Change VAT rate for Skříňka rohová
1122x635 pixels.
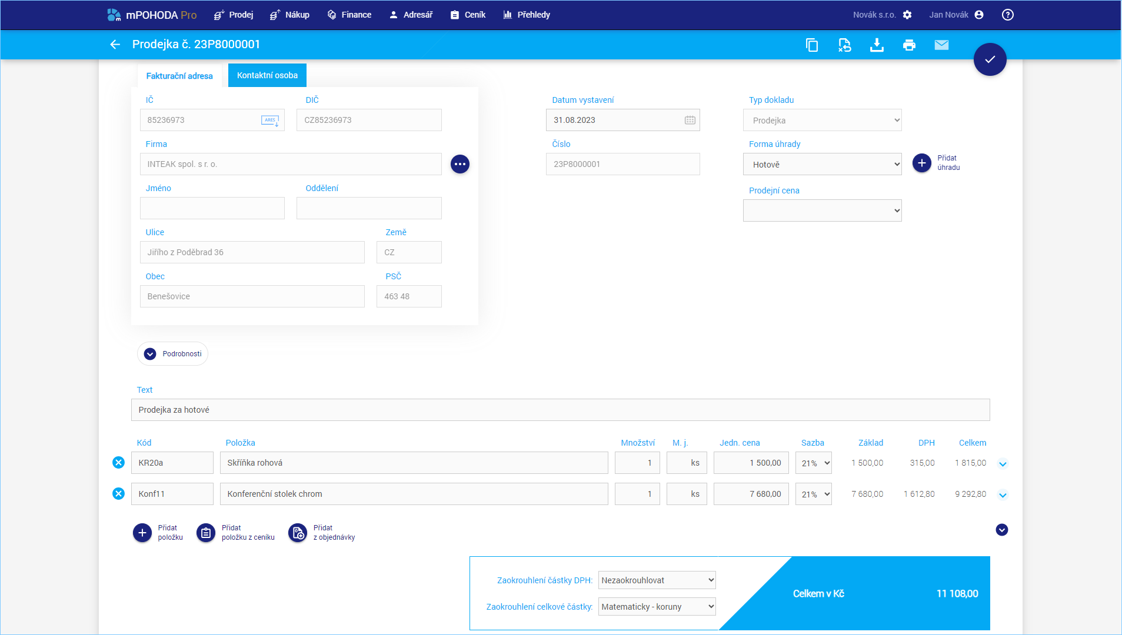814,463
